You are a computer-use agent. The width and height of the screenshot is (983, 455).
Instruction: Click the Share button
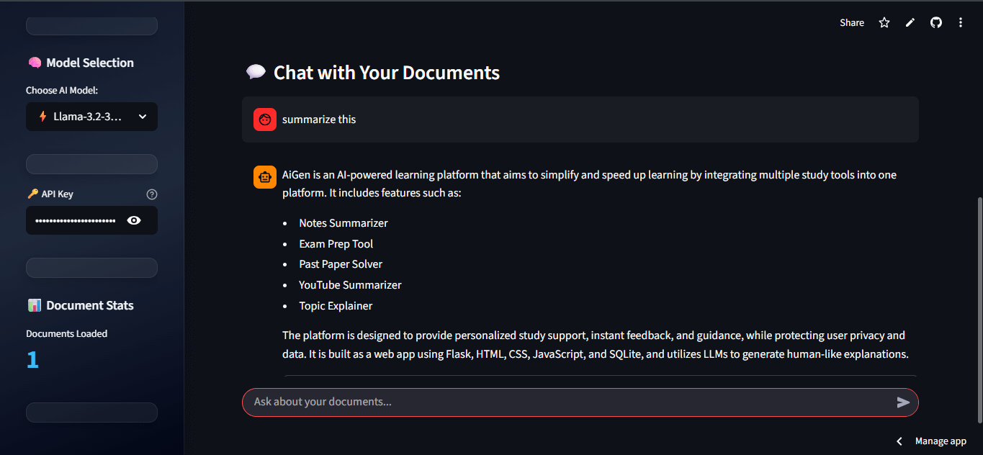pos(851,22)
